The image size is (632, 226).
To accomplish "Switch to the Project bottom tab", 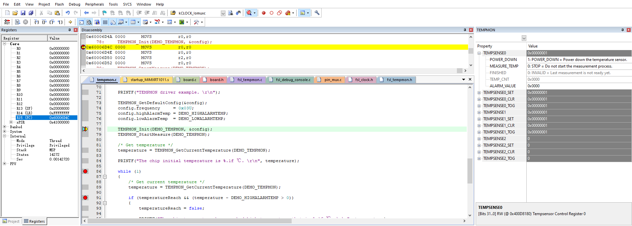I will (x=11, y=221).
